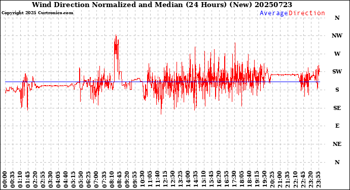This screenshot has height=190, width=350.
Task: Click the 01:45 time label
Action: (28, 179)
